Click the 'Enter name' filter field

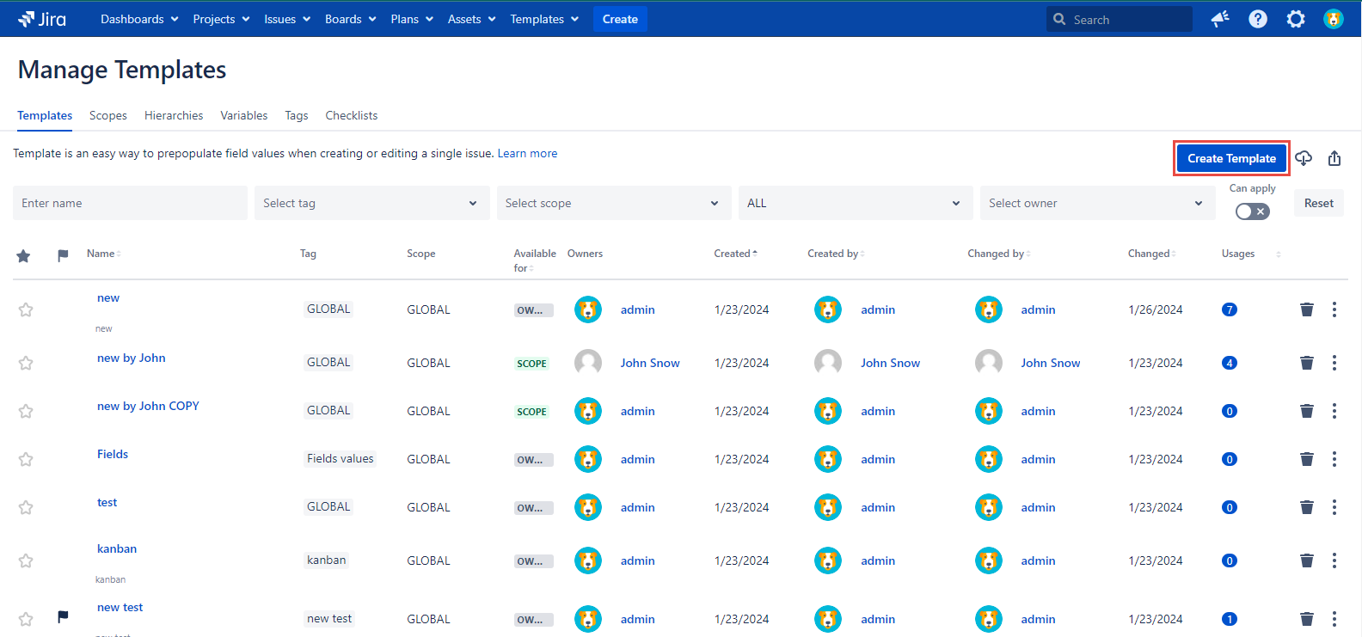tap(130, 203)
